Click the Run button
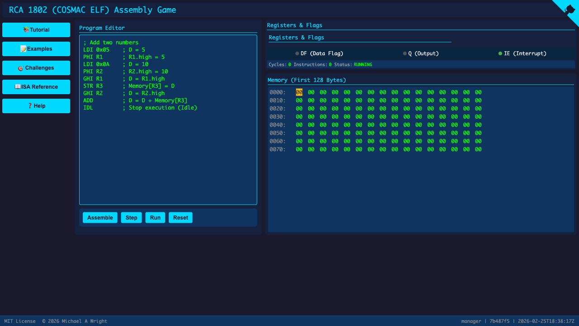 (155, 218)
